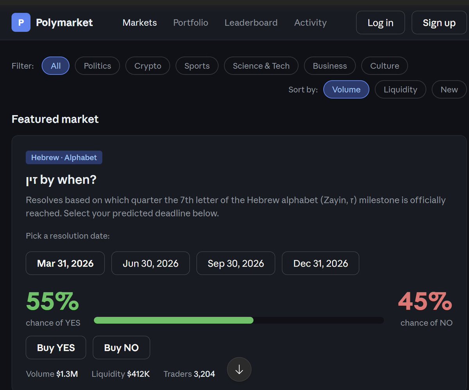Pick the Jun 30, 2026 resolution date
Screen dimensions: 469x390
click(x=150, y=263)
